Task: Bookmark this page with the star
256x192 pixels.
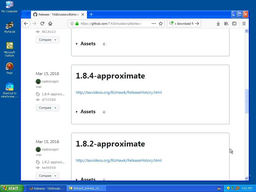Action: (161, 23)
